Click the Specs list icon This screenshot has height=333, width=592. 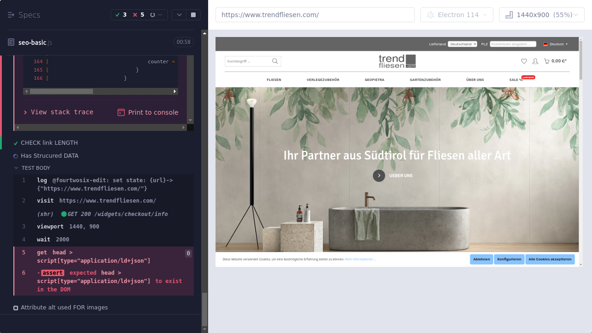click(x=11, y=15)
